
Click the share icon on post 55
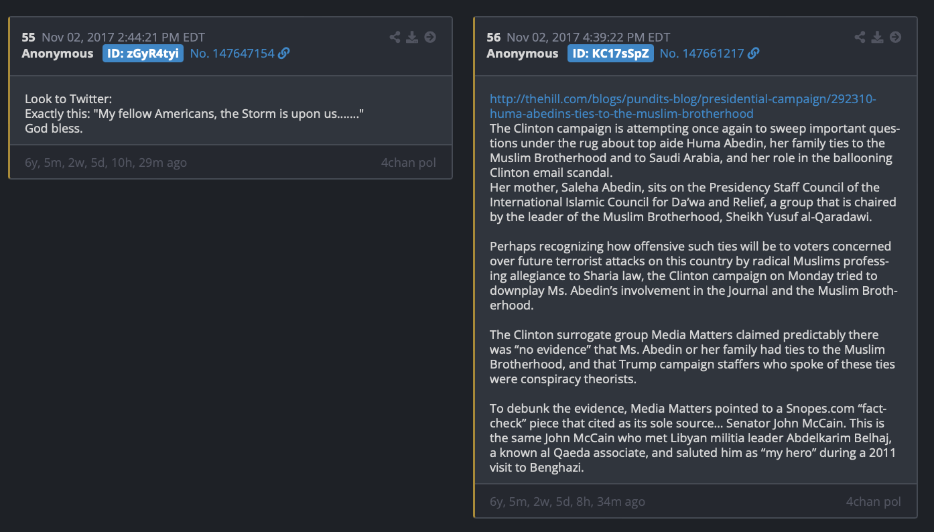pyautogui.click(x=395, y=37)
